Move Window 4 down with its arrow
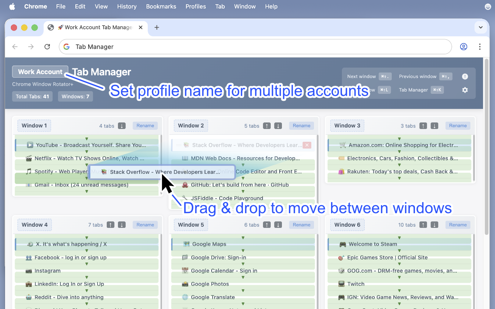This screenshot has height=309, width=495. [122, 225]
